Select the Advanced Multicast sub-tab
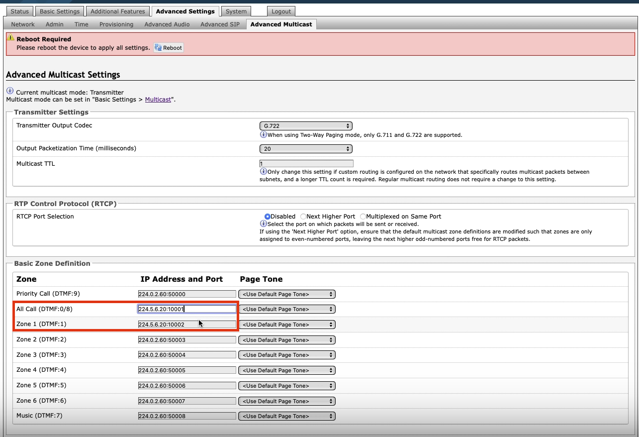 [x=281, y=24]
